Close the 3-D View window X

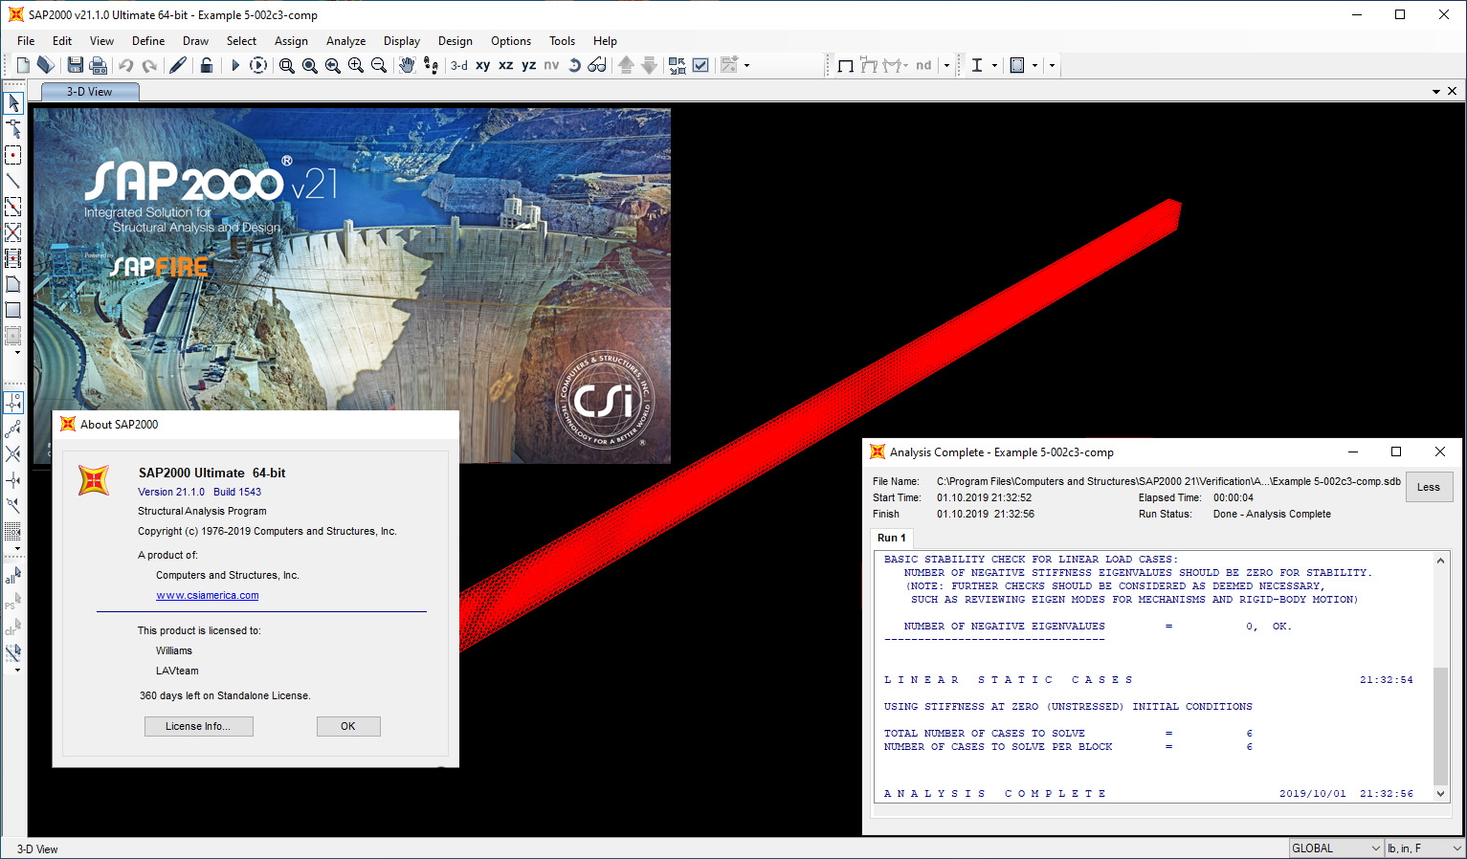point(1453,92)
